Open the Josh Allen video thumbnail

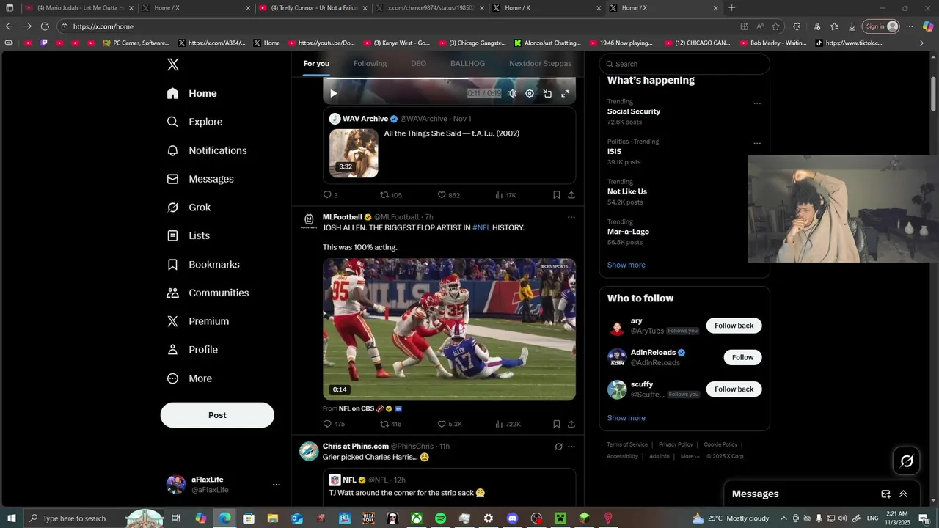[x=449, y=329]
